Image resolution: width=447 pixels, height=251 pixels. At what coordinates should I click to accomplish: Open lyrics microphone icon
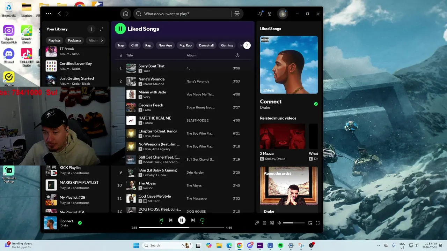coord(257,223)
